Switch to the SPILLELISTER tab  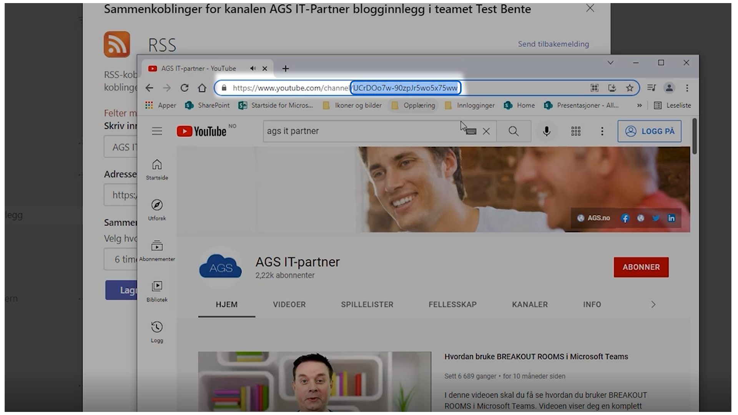(367, 305)
